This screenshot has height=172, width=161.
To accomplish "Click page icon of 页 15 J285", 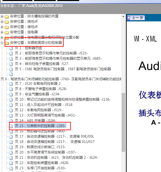I will 11,126.
